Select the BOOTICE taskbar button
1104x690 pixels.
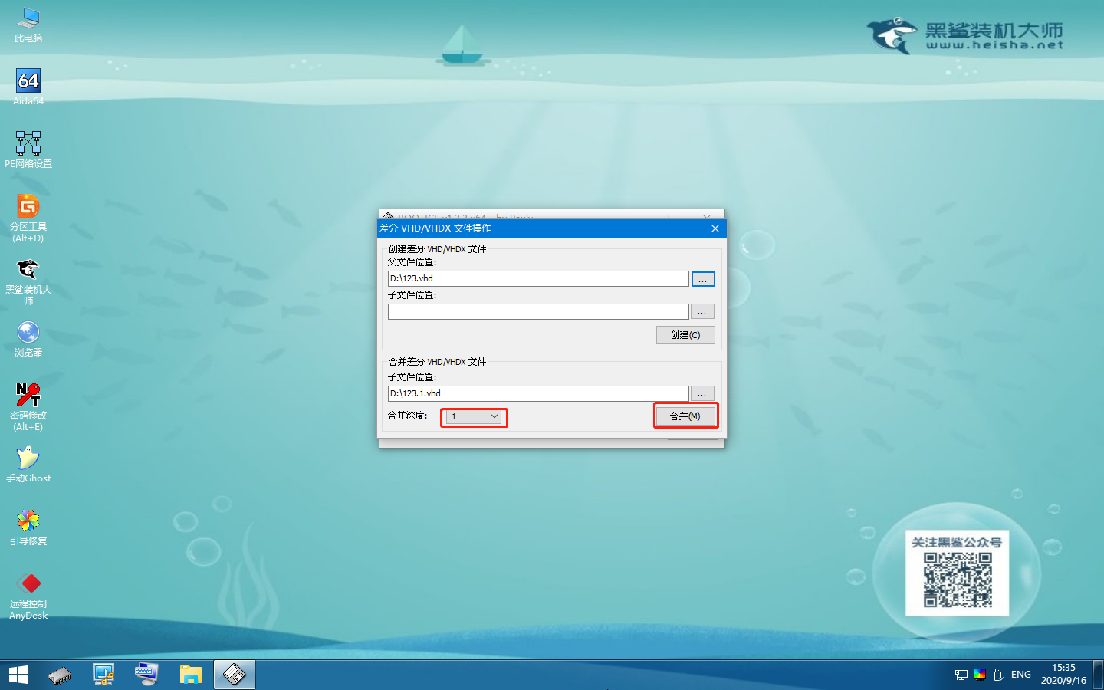coord(234,675)
